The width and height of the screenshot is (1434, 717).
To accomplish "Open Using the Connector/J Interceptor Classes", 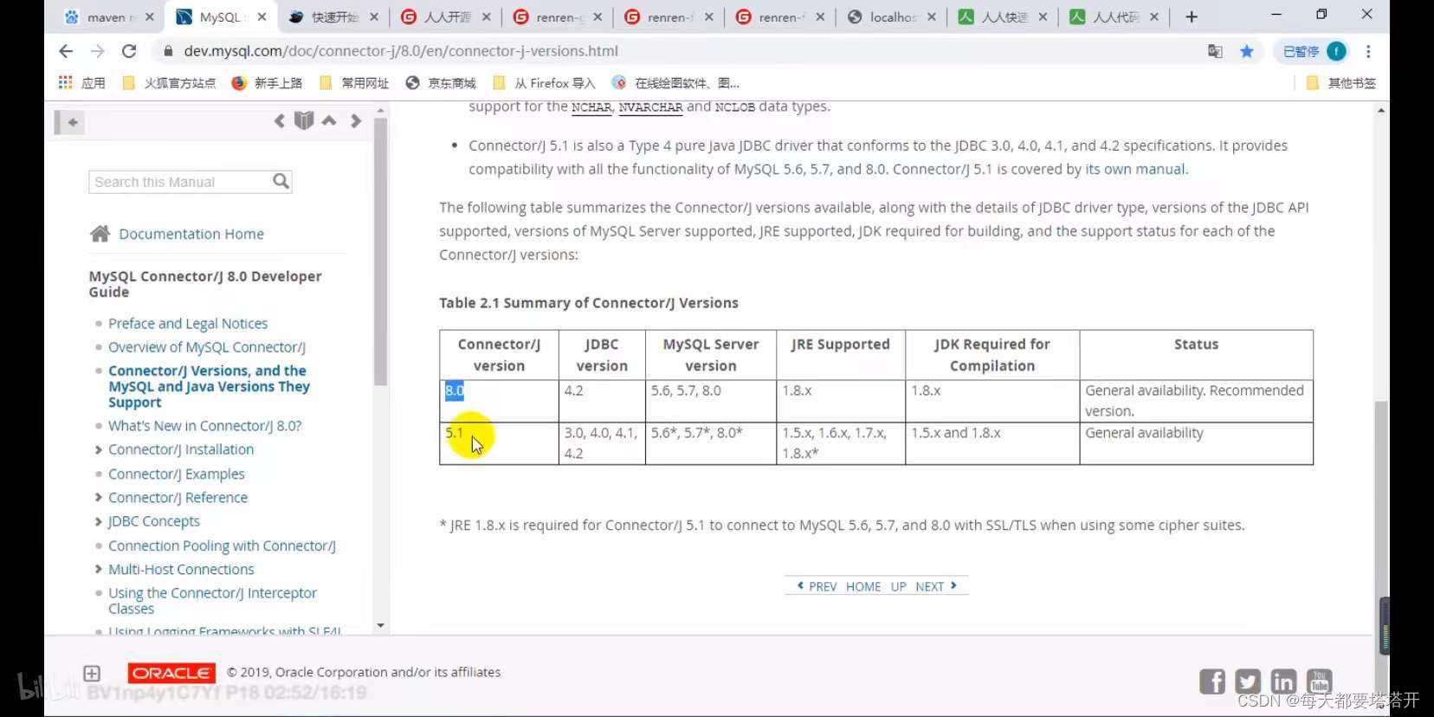I will tap(212, 601).
